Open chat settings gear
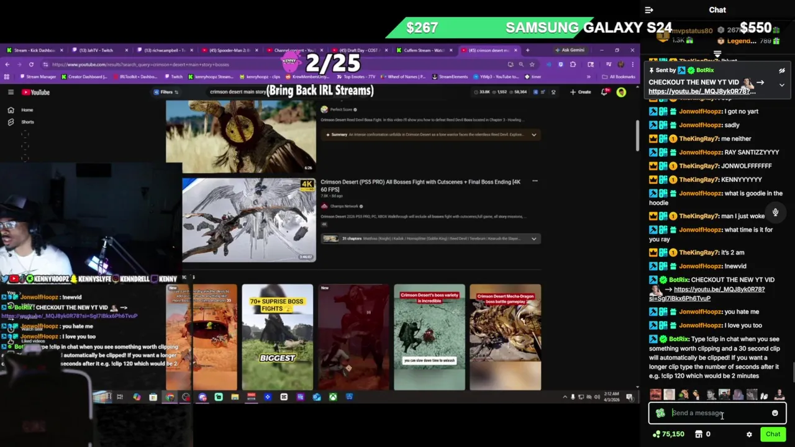Screen dimensions: 795x447 point(749,435)
